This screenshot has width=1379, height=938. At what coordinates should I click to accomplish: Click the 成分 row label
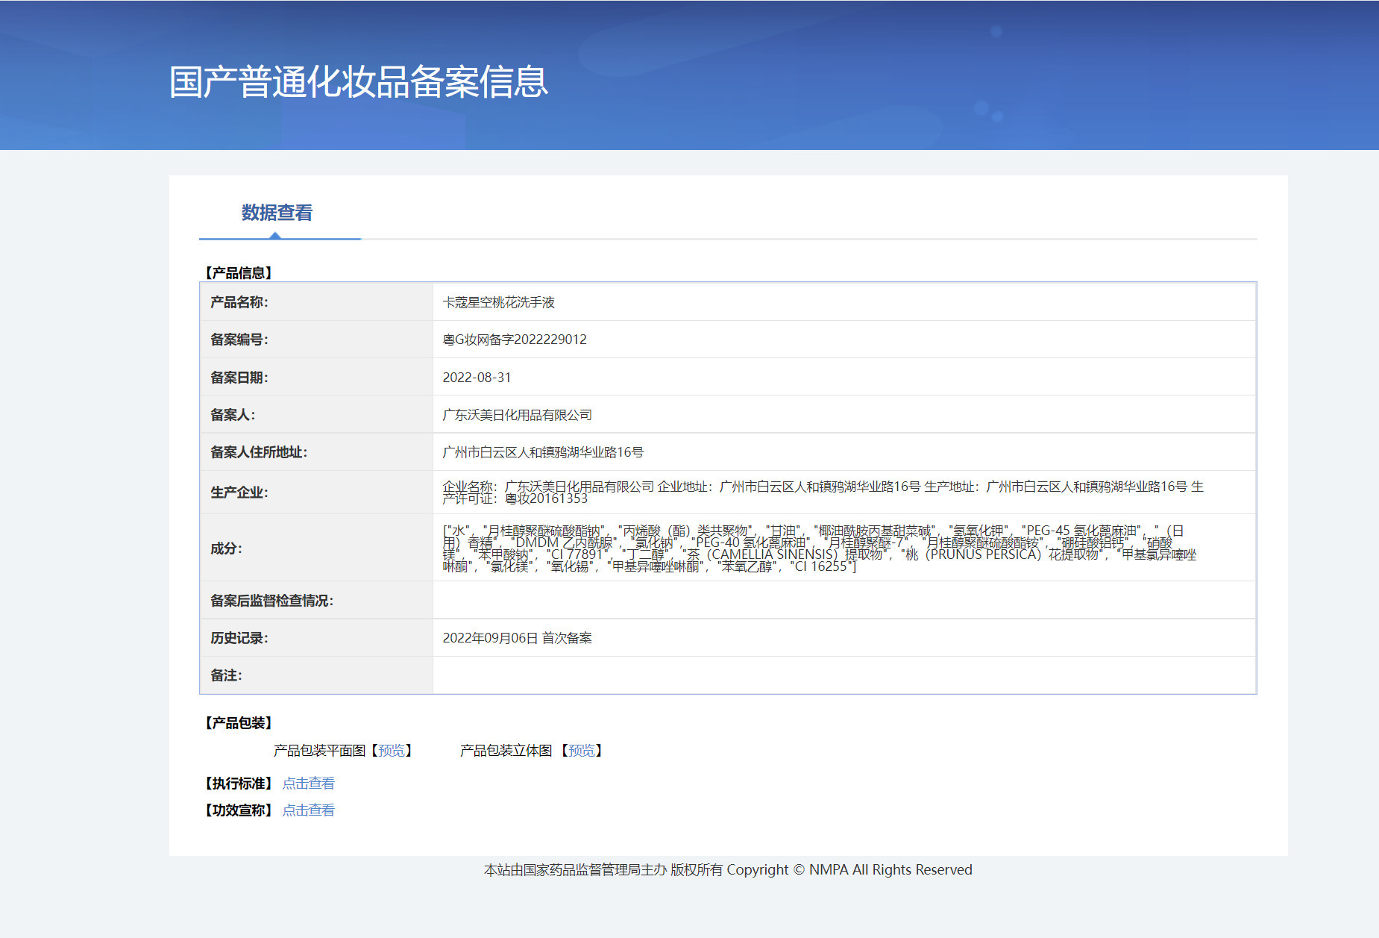(226, 548)
